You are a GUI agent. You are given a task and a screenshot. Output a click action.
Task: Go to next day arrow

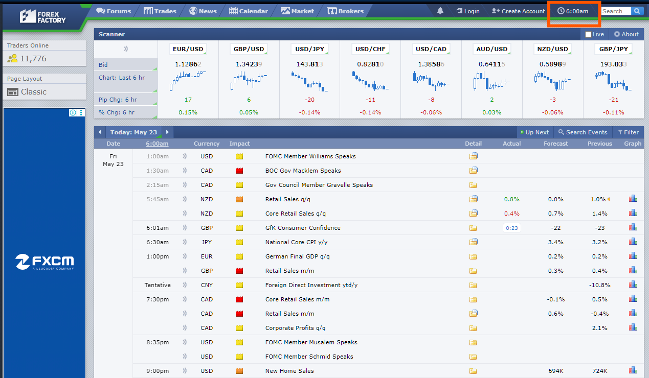(167, 132)
